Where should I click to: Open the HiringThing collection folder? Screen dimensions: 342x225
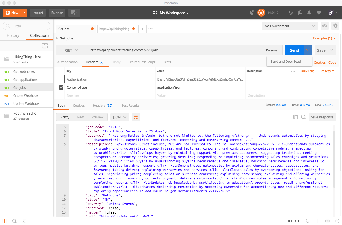[27, 59]
